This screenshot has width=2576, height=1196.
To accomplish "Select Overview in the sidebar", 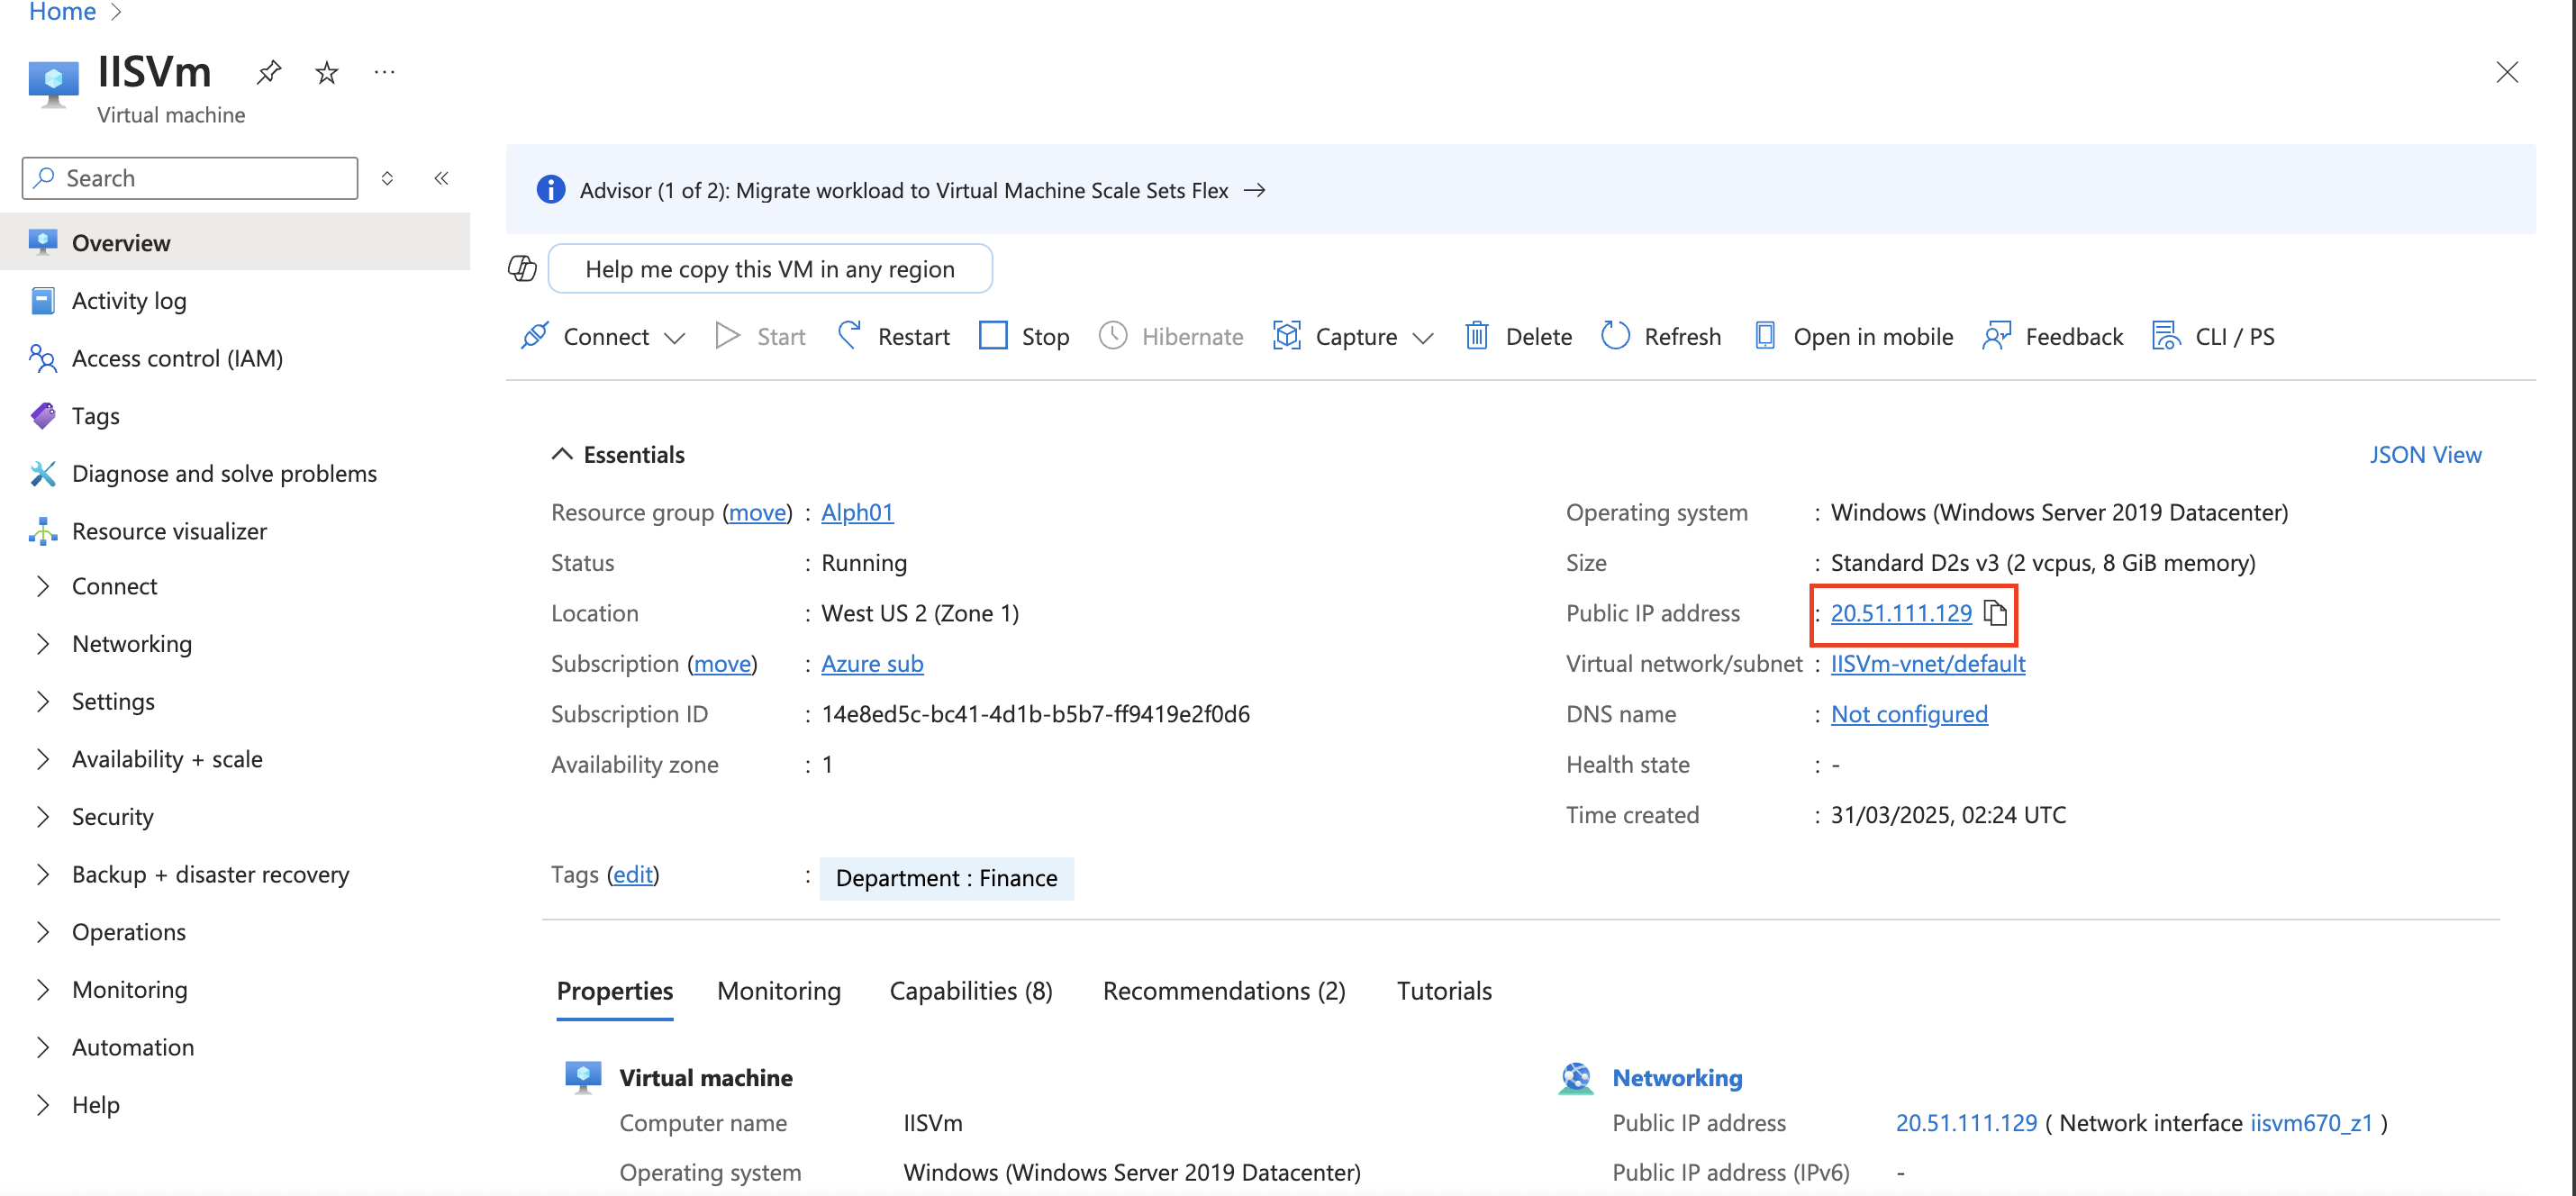I will pos(235,242).
